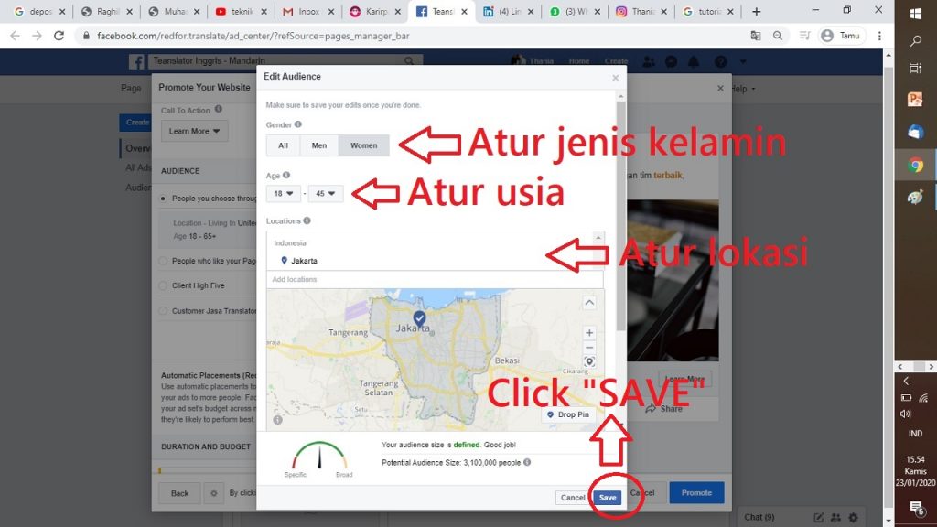The height and width of the screenshot is (527, 937).
Task: Open the Facebook notifications bell
Action: [695, 61]
